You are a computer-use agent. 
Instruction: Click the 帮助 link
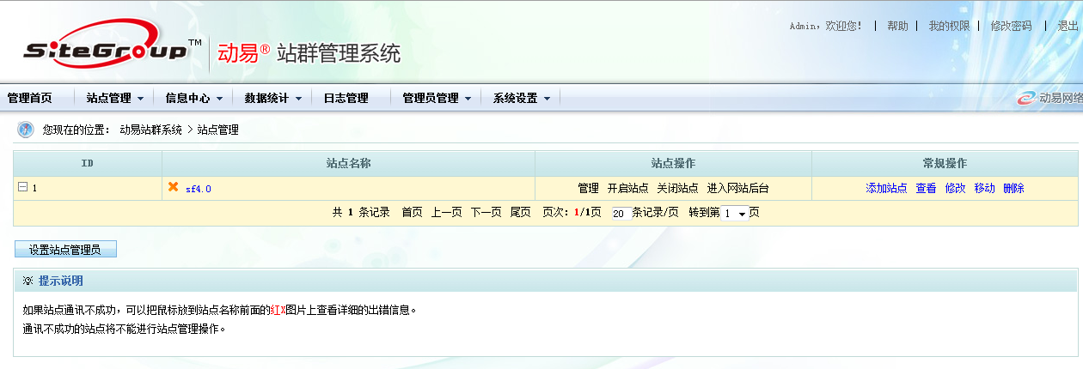tap(897, 26)
